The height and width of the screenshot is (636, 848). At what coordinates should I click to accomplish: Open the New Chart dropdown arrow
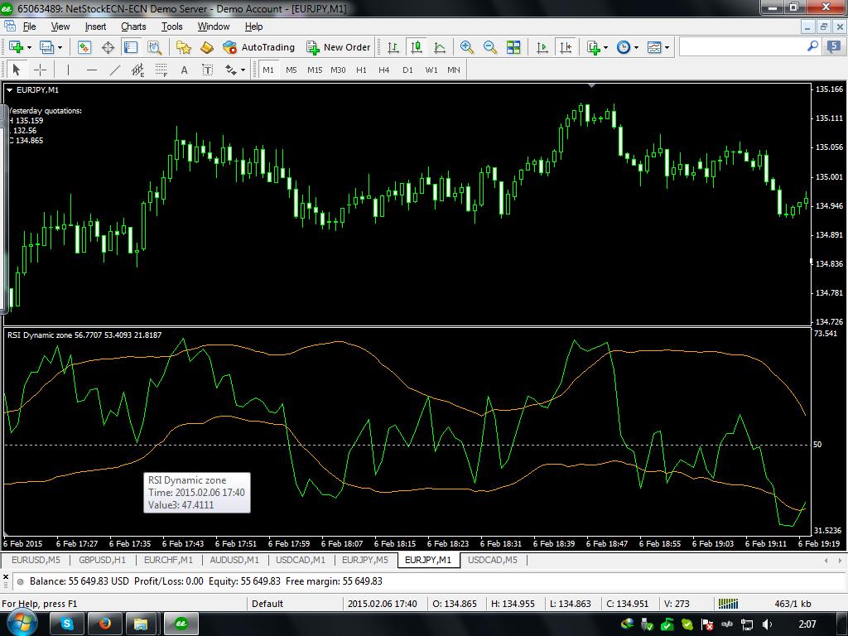pos(31,47)
